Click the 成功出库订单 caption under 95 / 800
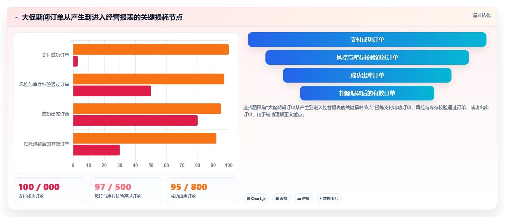The width and height of the screenshot is (505, 217). click(x=183, y=196)
